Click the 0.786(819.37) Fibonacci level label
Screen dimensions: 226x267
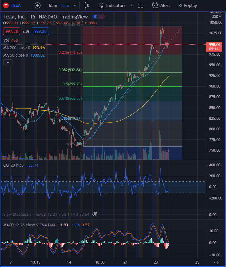click(70, 118)
